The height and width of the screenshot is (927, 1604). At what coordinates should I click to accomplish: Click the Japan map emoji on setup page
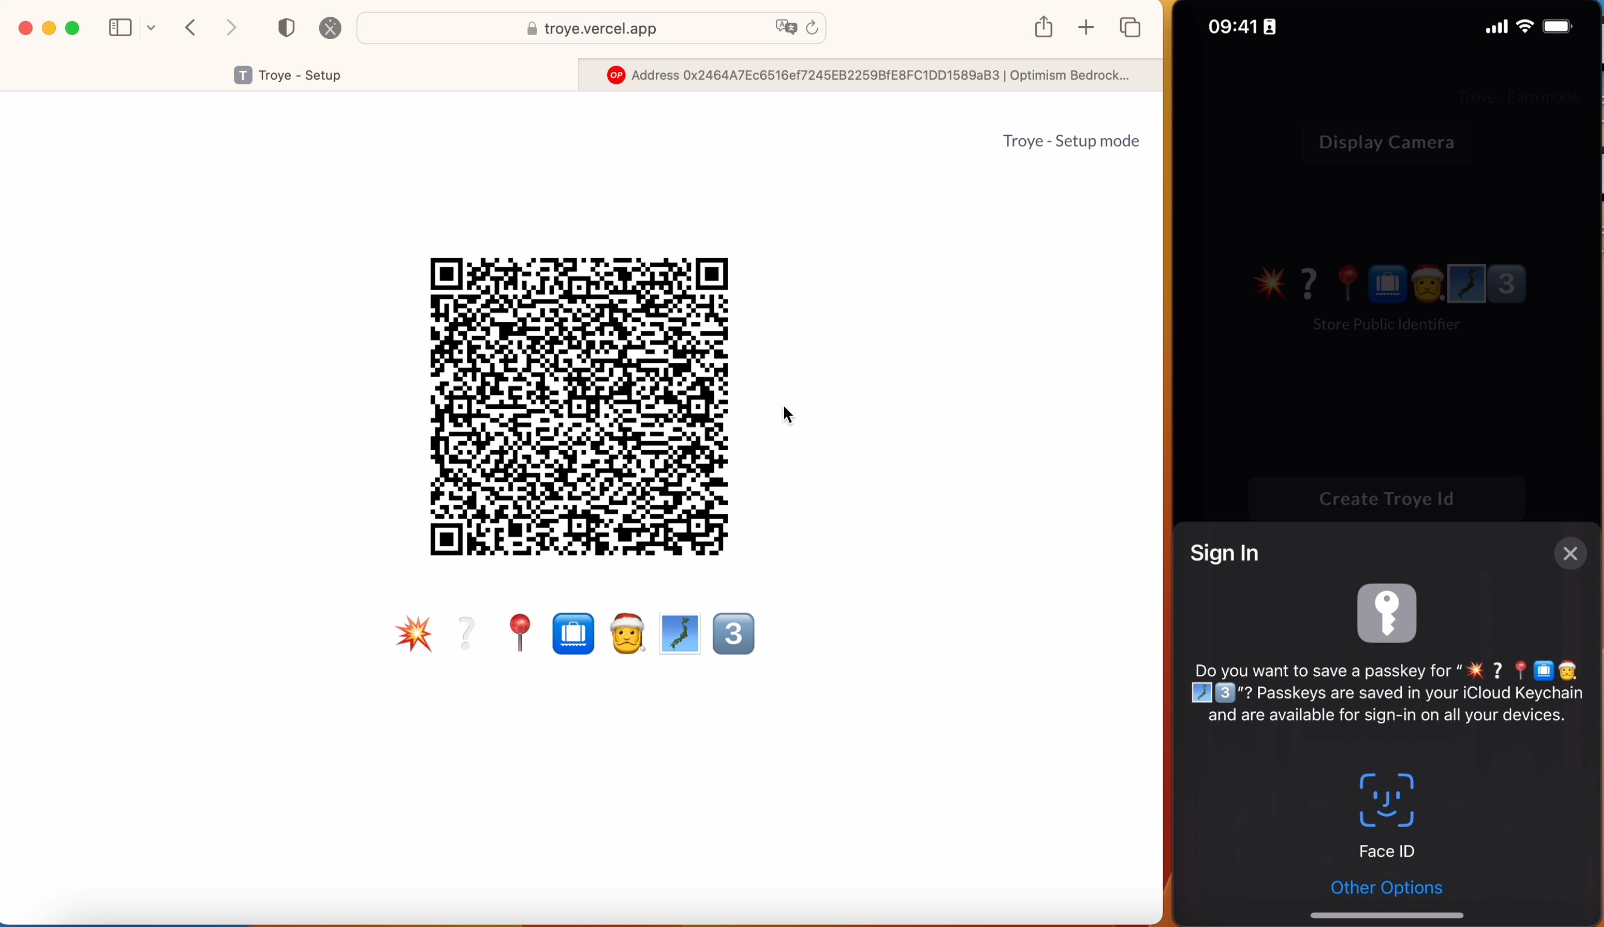[680, 634]
